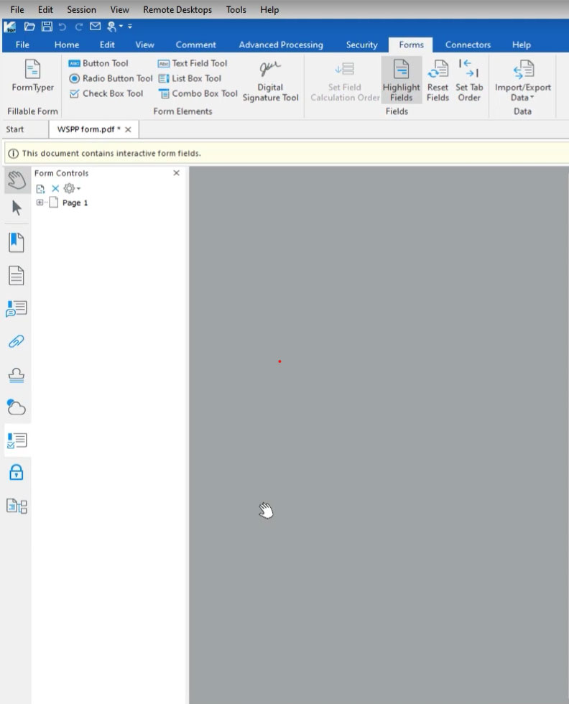Open the Bookmarks panel in the sidebar

(16, 242)
